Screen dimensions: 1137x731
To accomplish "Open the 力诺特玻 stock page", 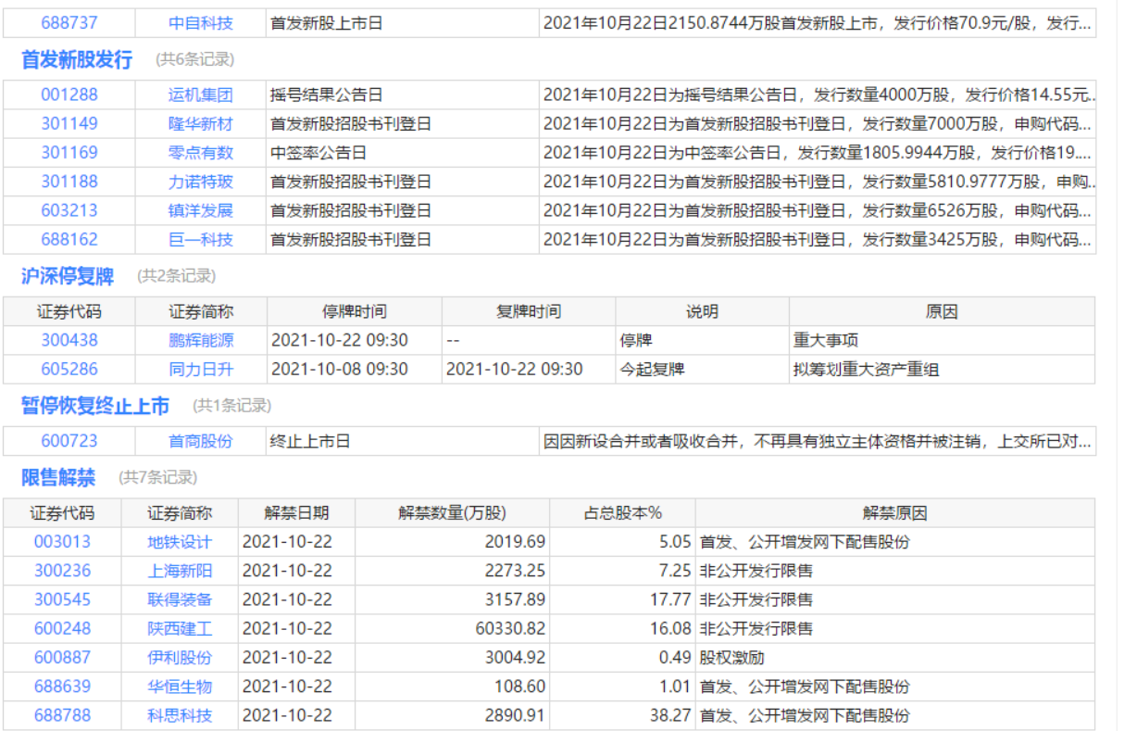I will click(x=200, y=182).
